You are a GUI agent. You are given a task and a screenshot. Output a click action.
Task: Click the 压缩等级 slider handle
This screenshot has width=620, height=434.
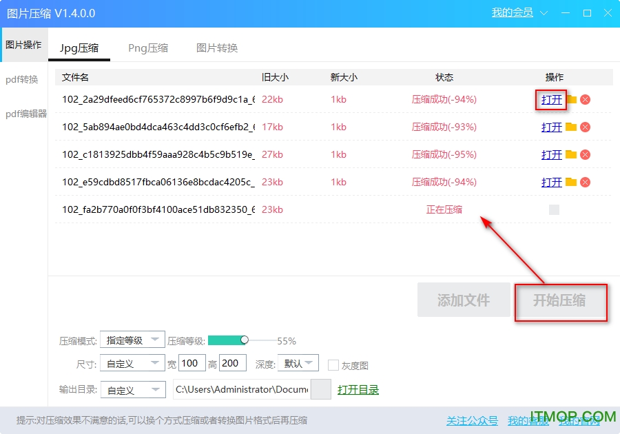pyautogui.click(x=245, y=340)
